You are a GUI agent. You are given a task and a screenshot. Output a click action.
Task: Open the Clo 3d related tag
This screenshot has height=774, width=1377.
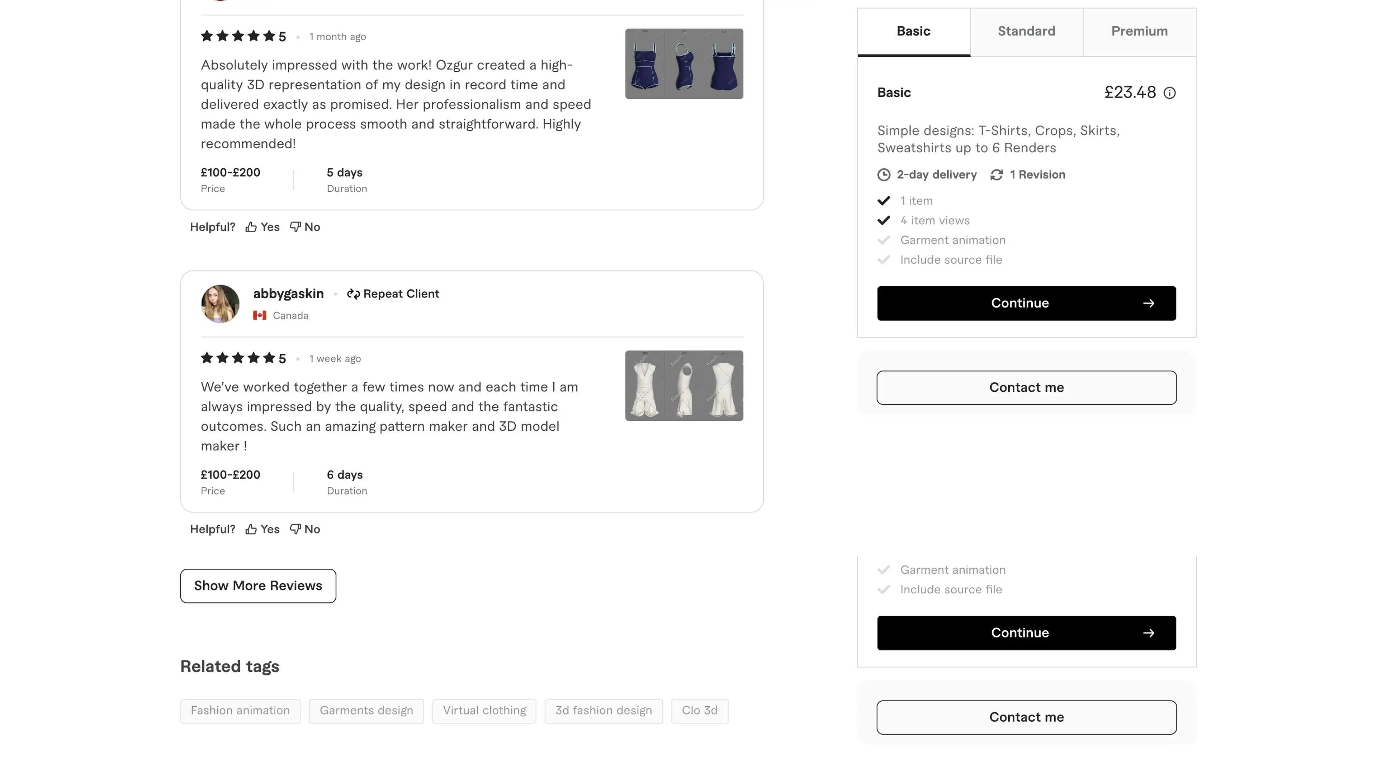(x=699, y=711)
